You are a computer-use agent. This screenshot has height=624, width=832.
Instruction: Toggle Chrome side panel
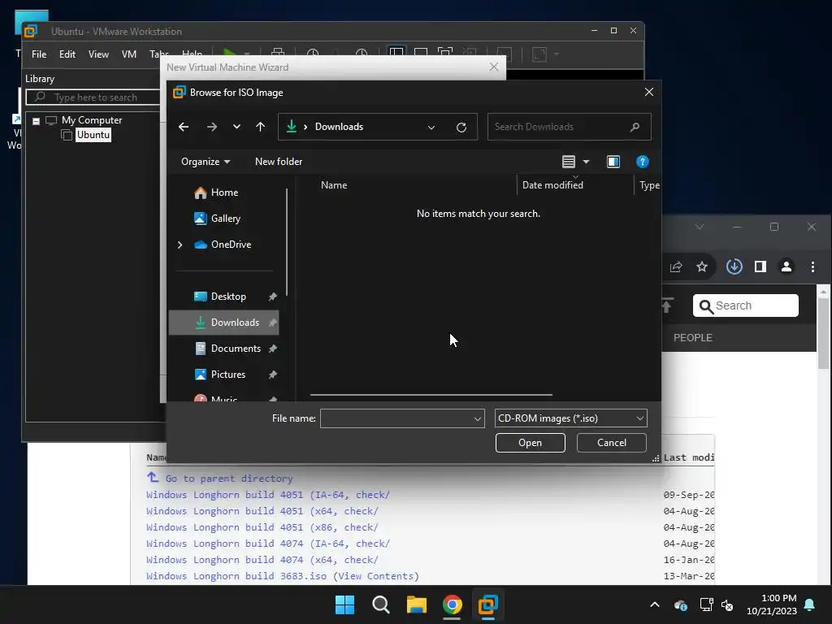point(760,266)
